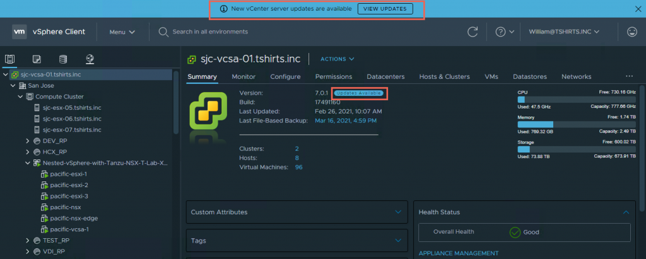Open the VMs and Templates inventory icon

[x=37, y=59]
